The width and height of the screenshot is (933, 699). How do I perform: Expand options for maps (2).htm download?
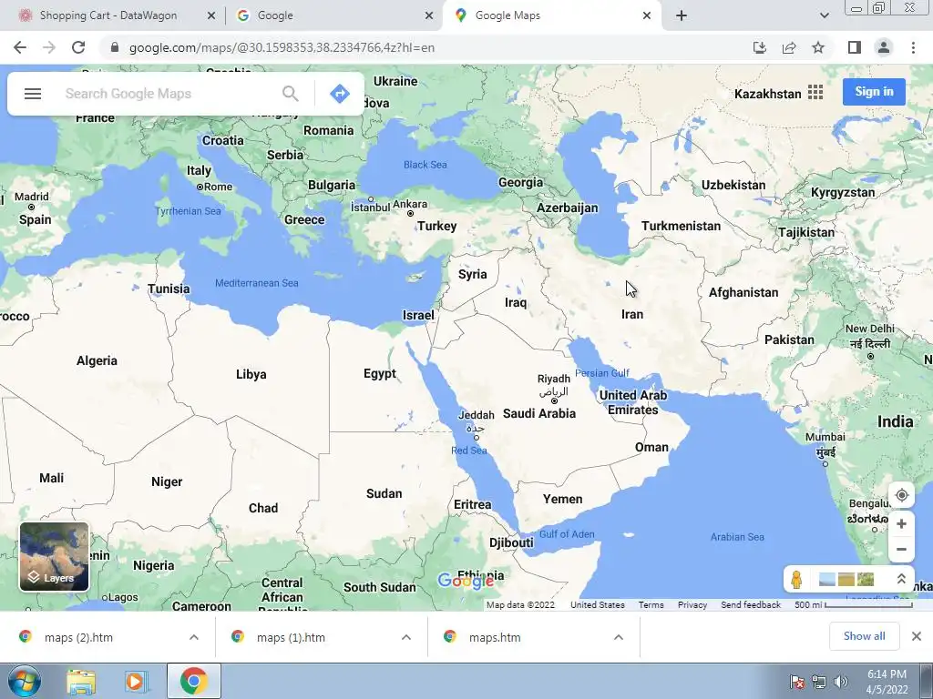(194, 637)
